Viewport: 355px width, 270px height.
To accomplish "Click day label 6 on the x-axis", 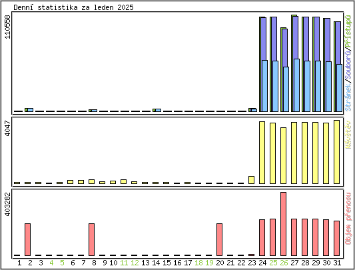I will coord(73,263).
